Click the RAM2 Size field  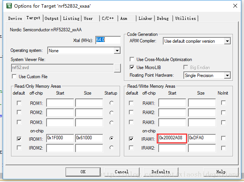pos(202,113)
